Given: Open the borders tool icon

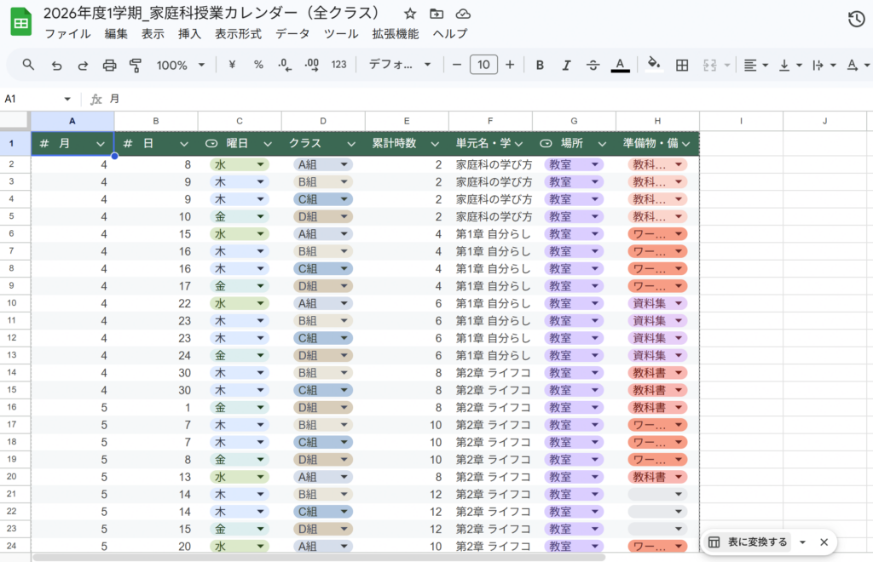Looking at the screenshot, I should [x=682, y=65].
